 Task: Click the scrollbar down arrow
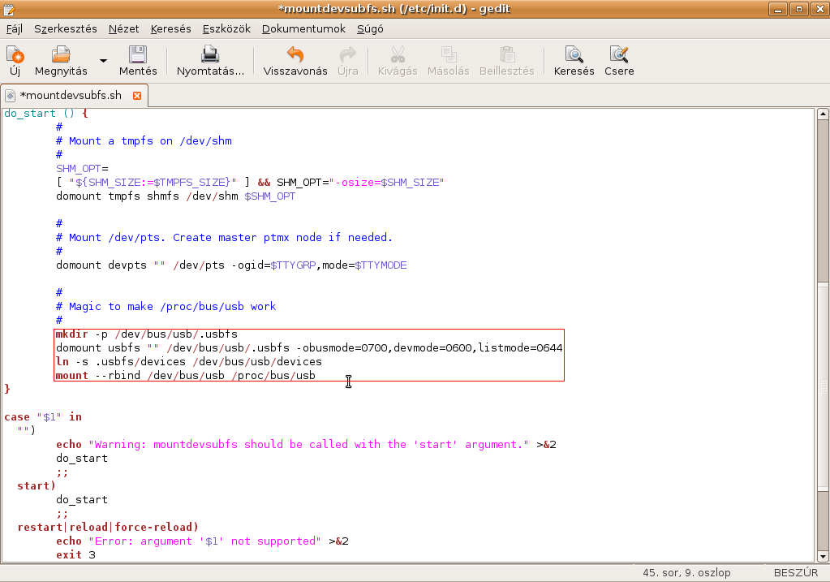pos(823,557)
